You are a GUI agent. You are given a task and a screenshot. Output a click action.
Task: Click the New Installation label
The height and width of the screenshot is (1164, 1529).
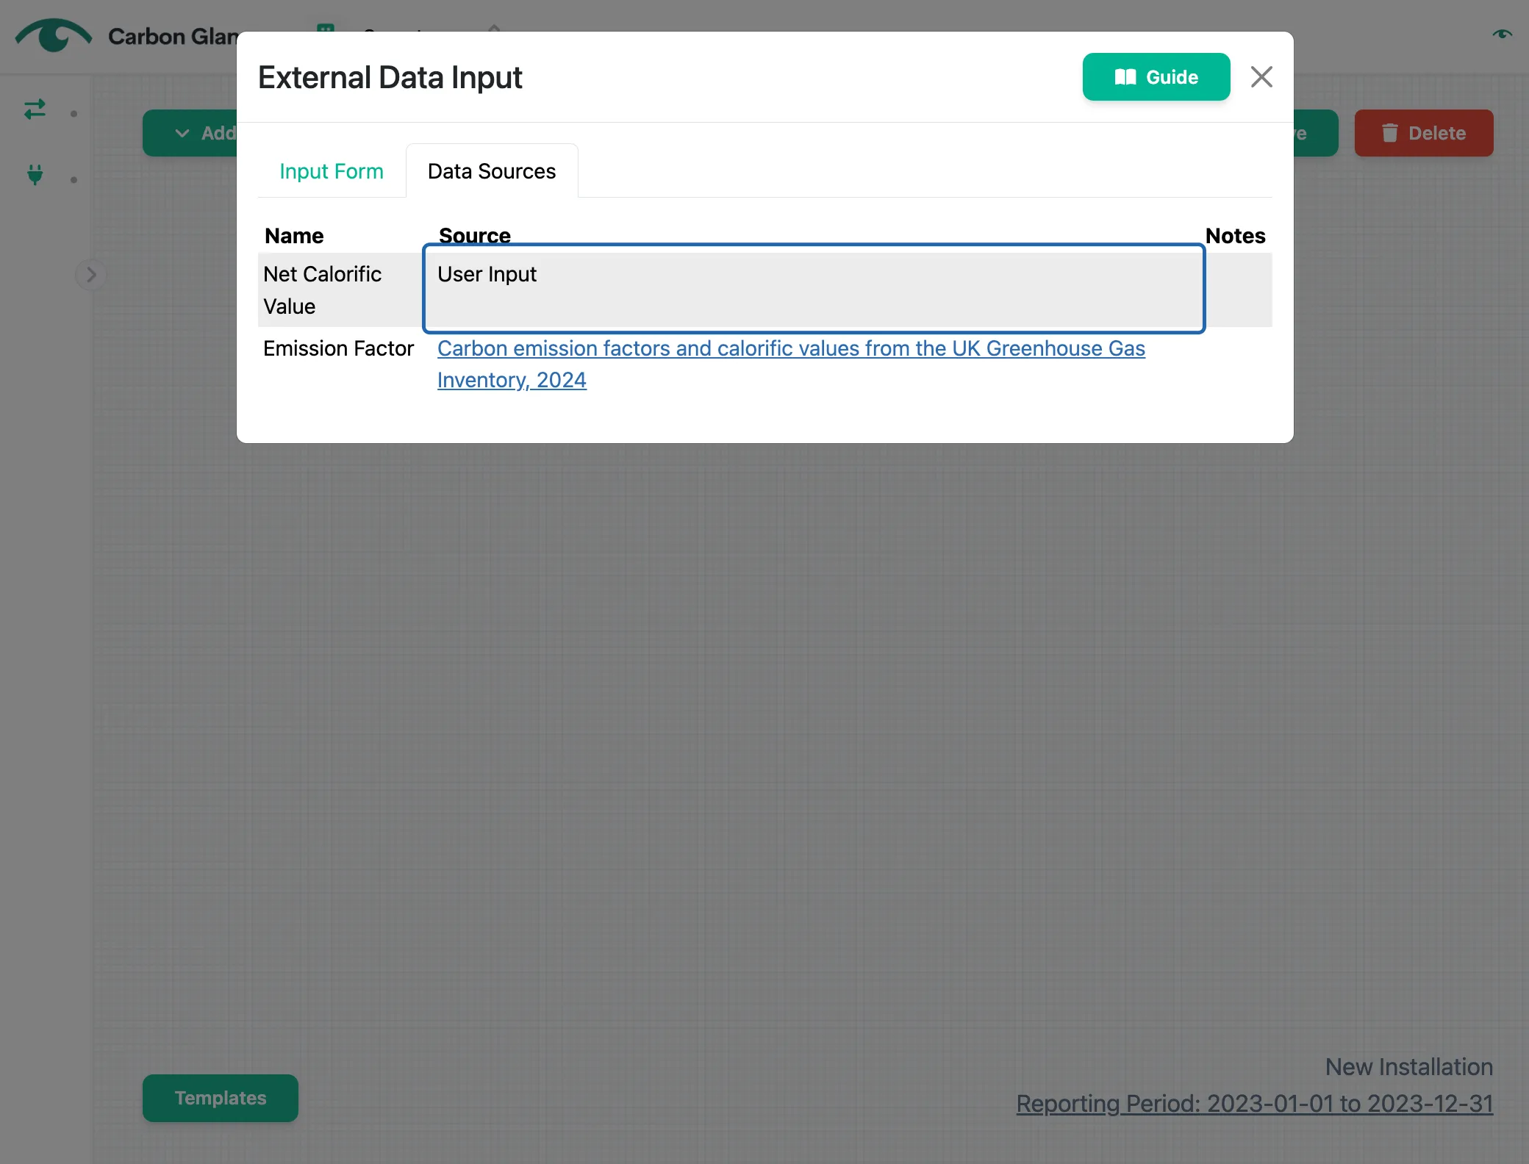coord(1408,1066)
